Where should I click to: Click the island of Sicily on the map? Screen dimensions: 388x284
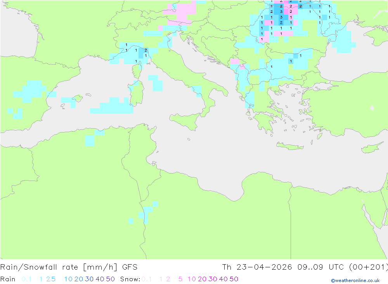(x=186, y=121)
